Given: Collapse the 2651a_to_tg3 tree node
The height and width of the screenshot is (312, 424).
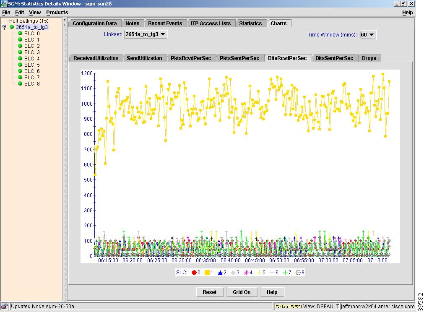Looking at the screenshot, I should [x=5, y=27].
